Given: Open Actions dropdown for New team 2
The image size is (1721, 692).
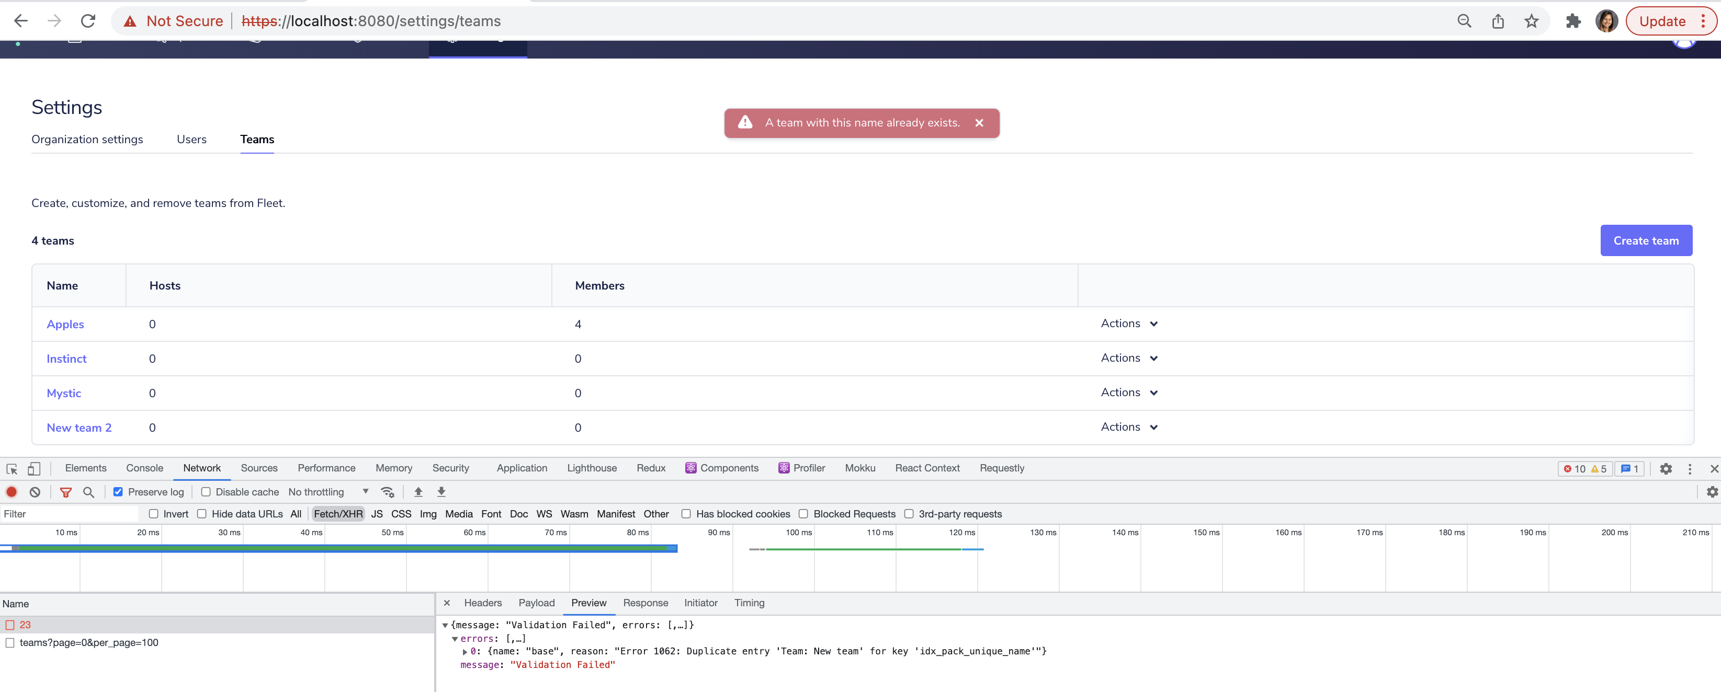Looking at the screenshot, I should (1129, 427).
